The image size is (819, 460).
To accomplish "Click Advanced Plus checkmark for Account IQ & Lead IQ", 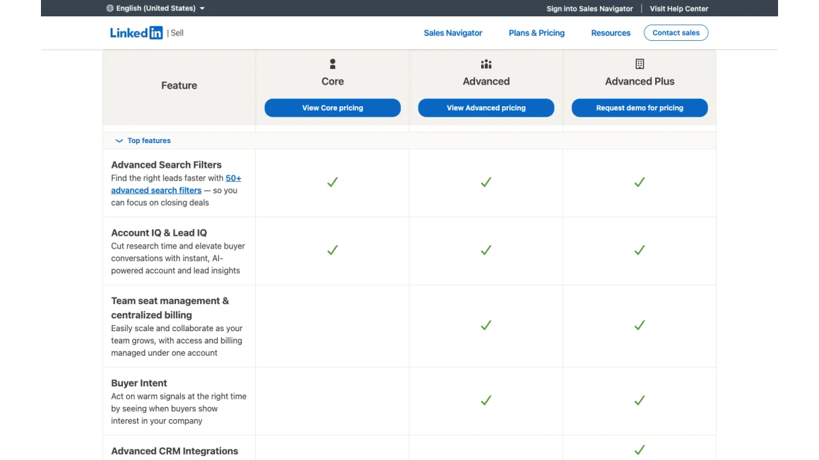I will [640, 250].
